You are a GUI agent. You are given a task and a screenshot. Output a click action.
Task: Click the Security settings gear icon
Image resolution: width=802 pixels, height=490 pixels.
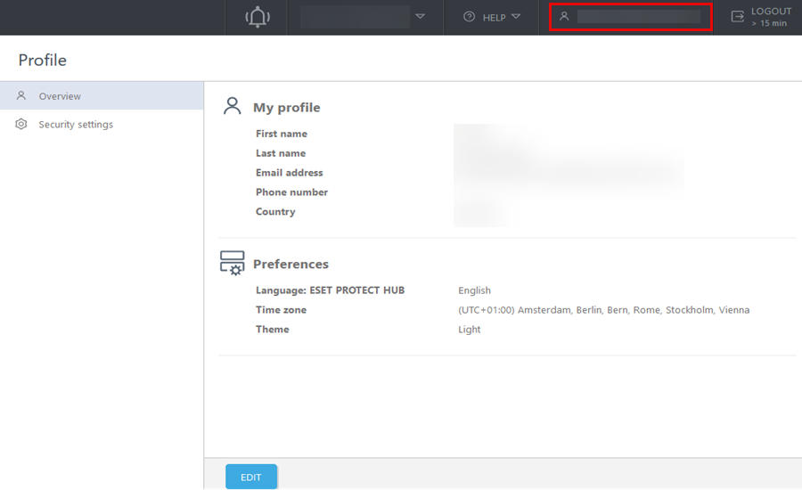click(x=21, y=125)
